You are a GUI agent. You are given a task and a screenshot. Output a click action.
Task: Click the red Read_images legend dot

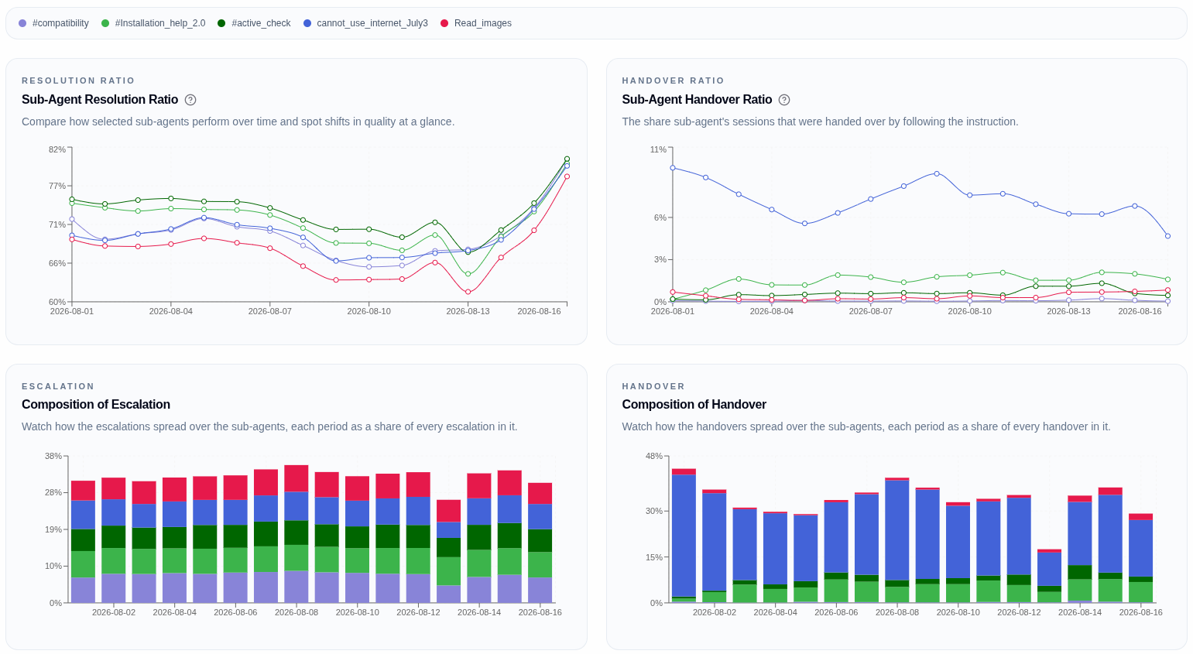coord(444,23)
